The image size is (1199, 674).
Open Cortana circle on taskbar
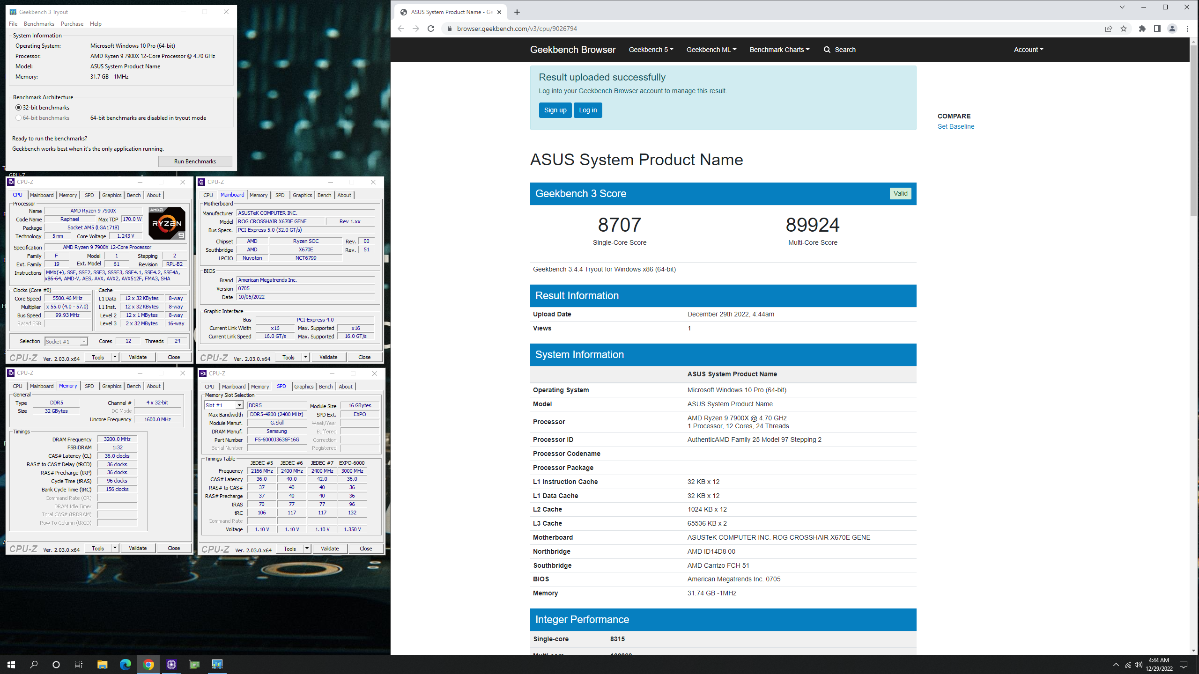(x=56, y=664)
